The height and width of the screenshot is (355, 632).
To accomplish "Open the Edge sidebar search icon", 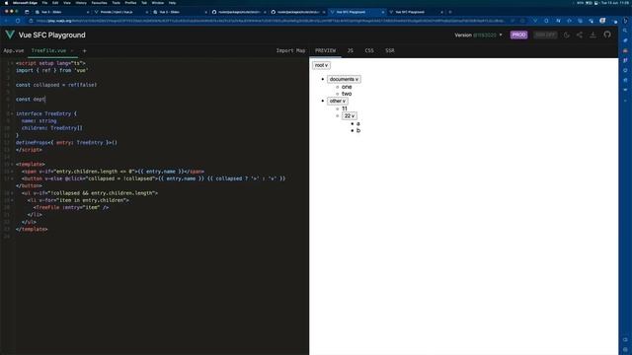I will pos(625,31).
